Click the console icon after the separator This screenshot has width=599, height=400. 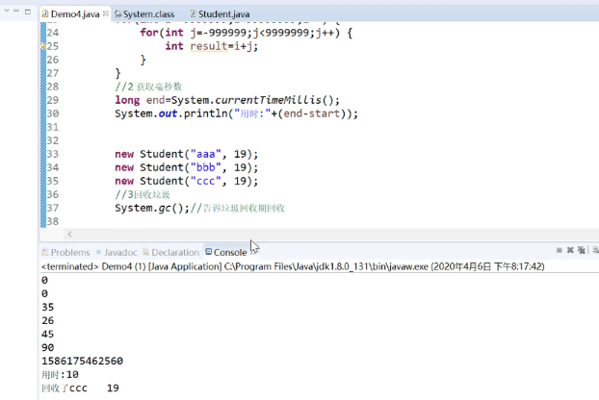pyautogui.click(x=595, y=250)
